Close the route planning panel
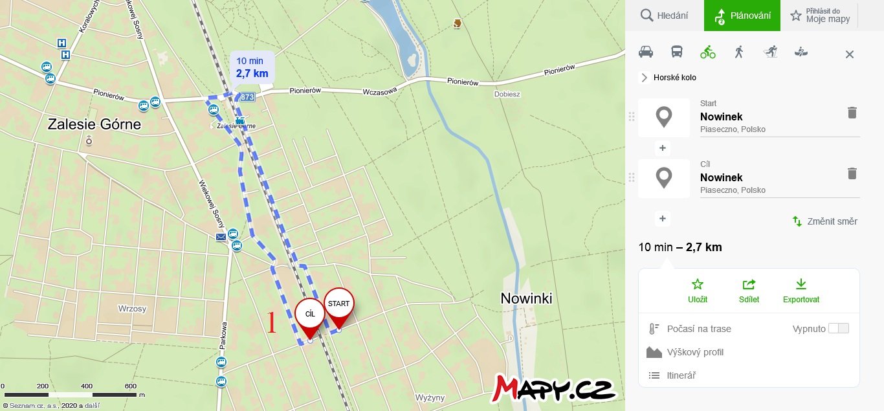This screenshot has width=884, height=411. [x=850, y=54]
